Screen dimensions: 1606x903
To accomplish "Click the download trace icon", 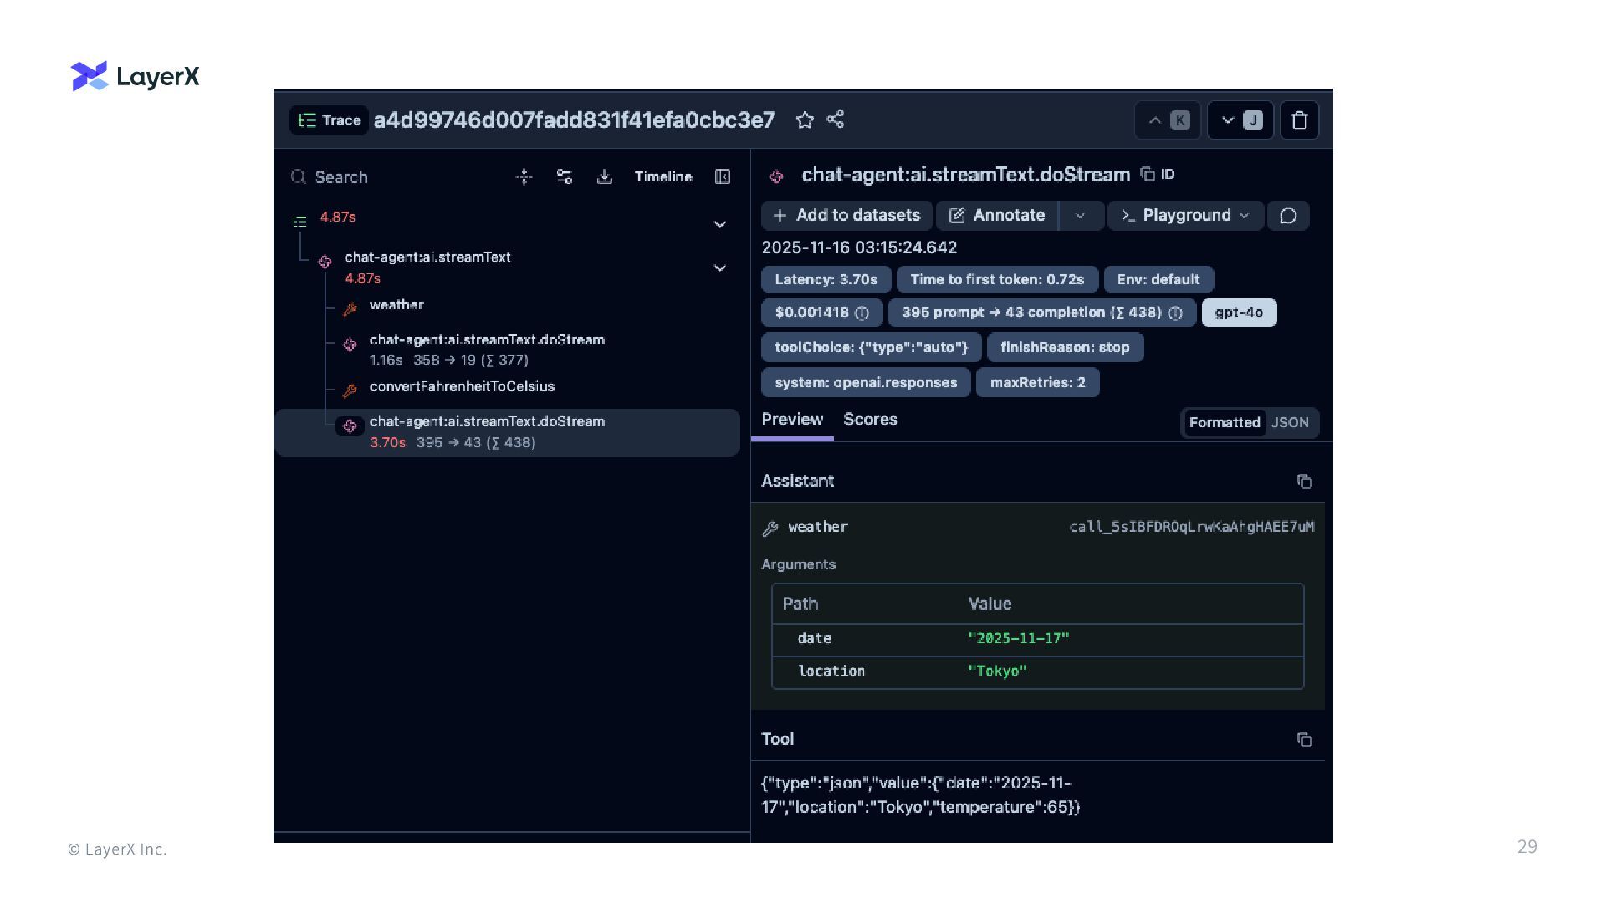I will point(604,176).
